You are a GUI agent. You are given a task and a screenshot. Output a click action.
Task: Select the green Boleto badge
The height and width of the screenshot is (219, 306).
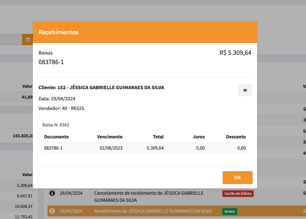[230, 211]
